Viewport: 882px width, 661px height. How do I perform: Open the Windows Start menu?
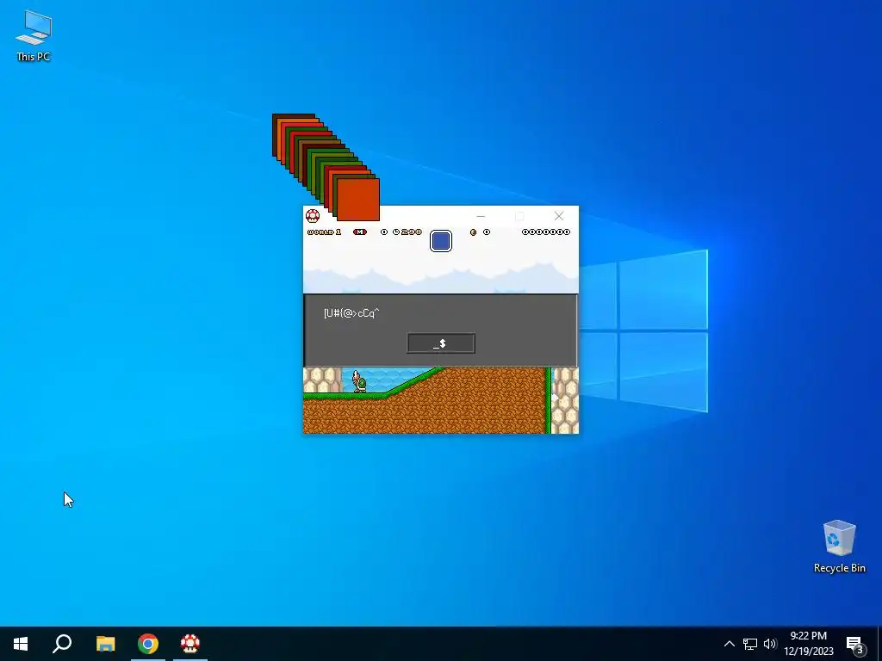(x=21, y=644)
